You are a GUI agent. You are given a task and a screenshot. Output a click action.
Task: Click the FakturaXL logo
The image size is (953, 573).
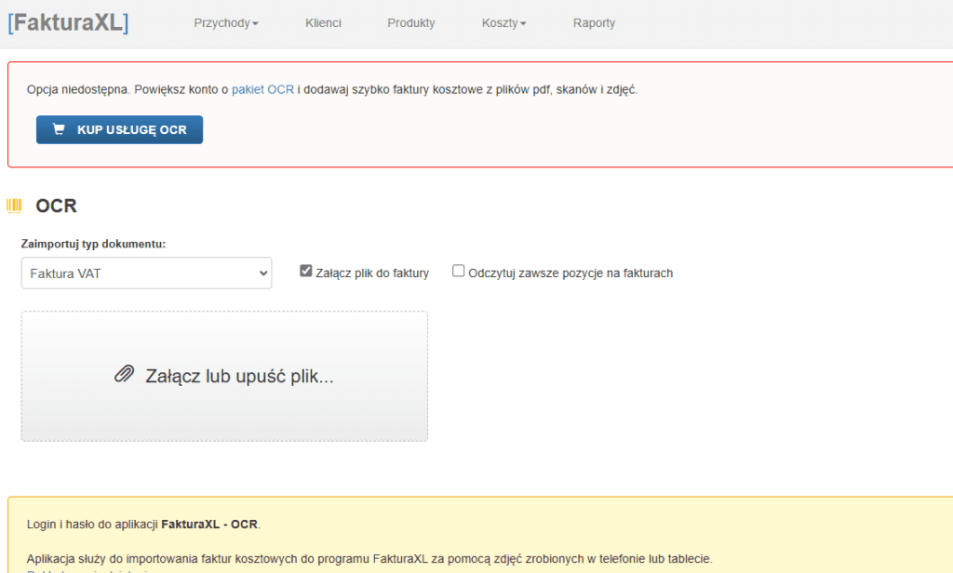tap(68, 22)
